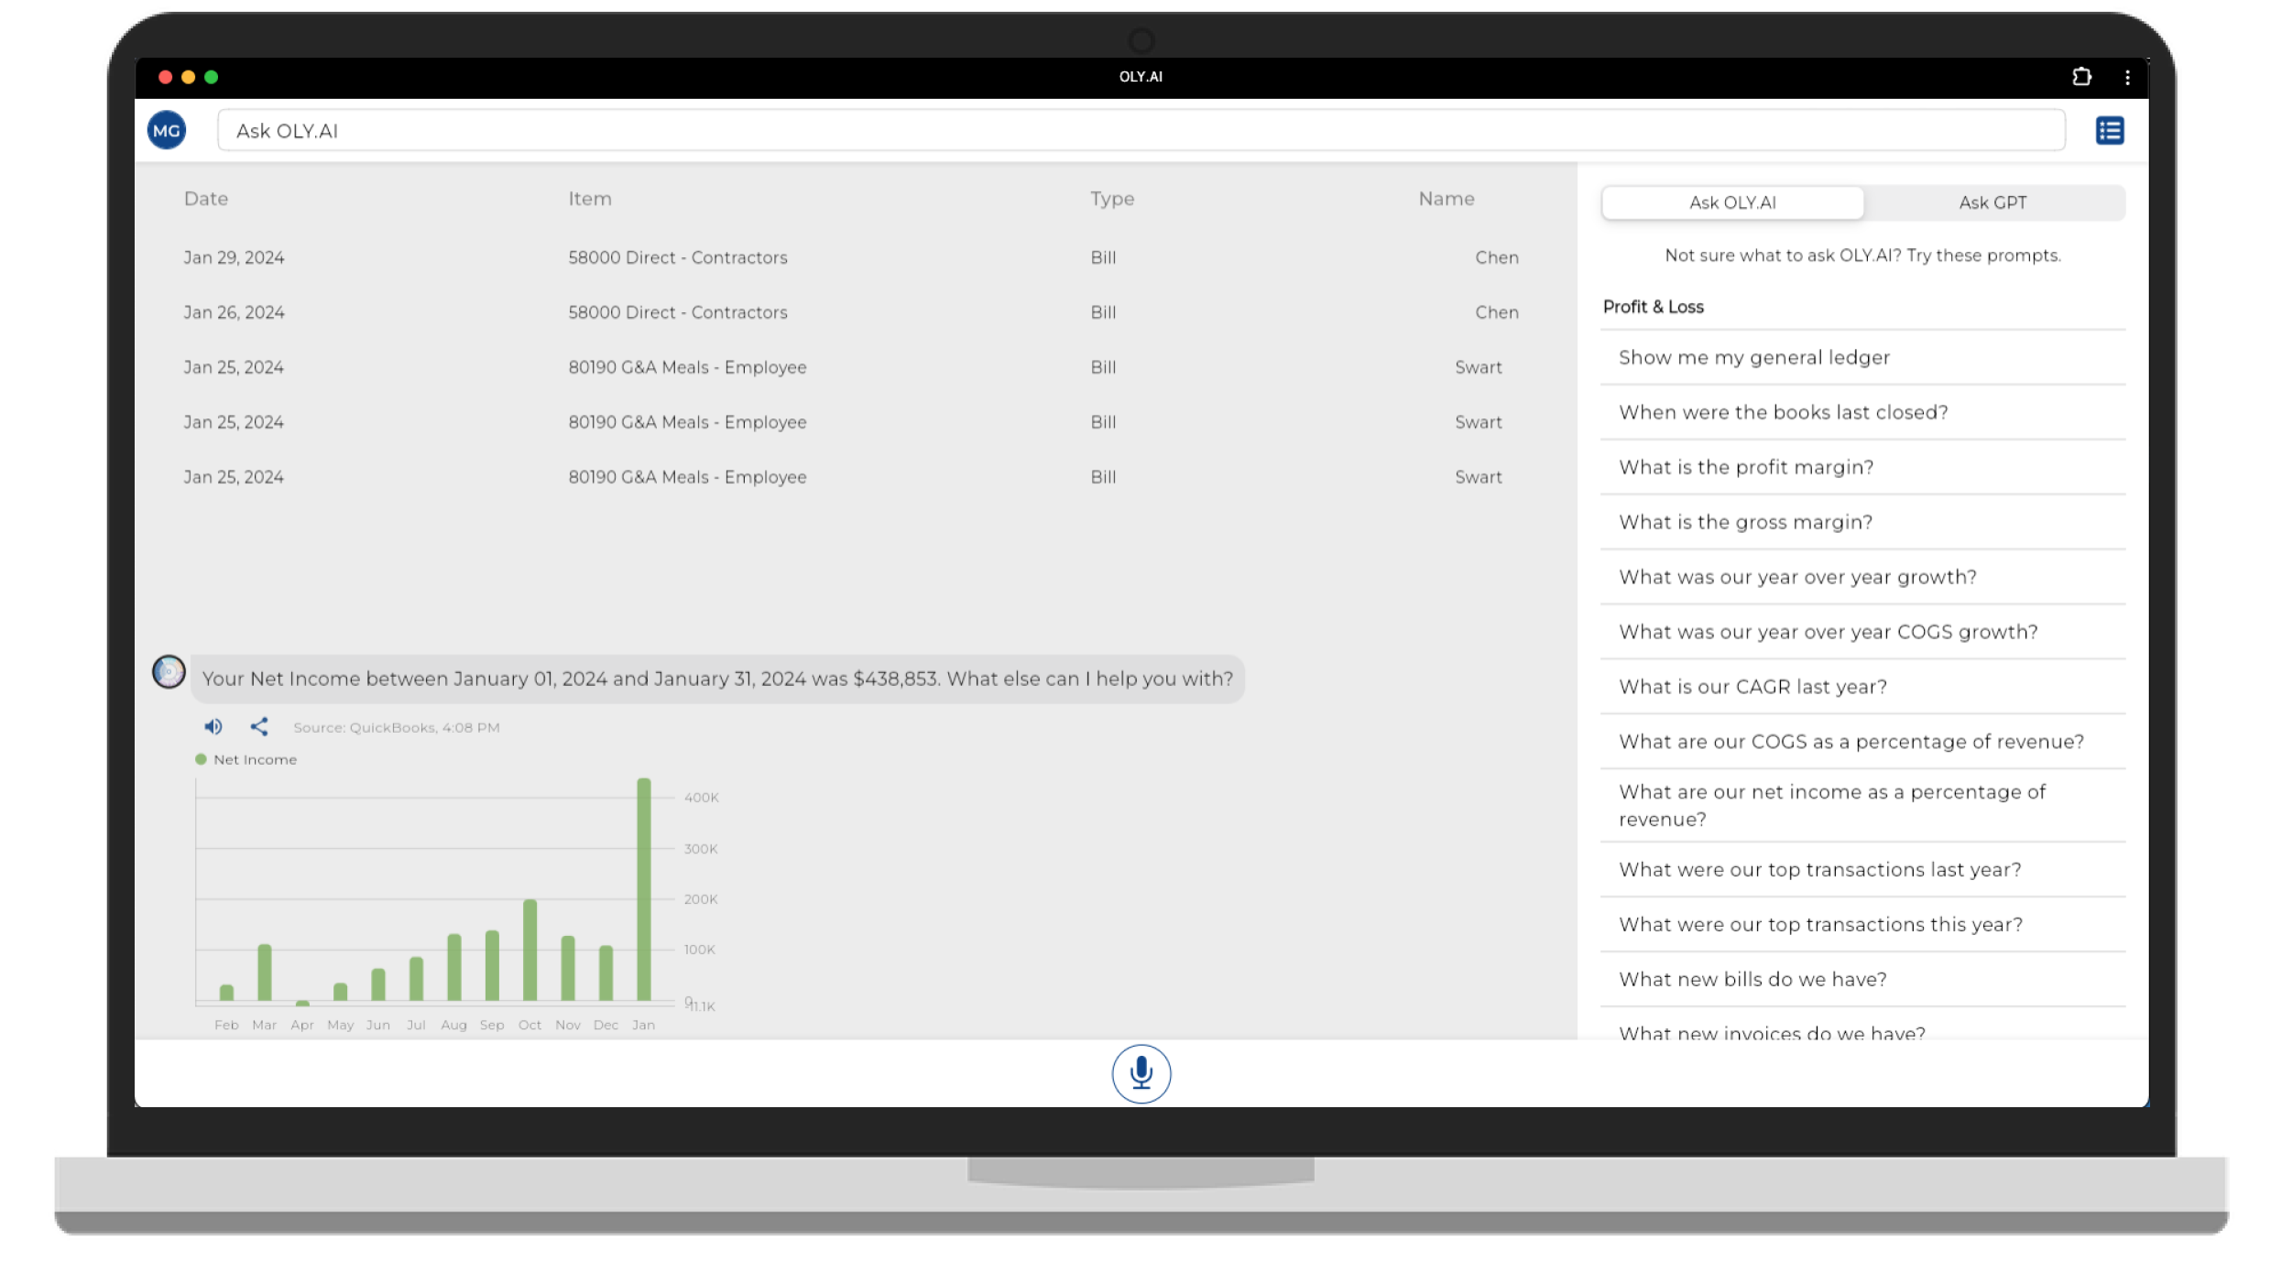Viewport: 2282px width, 1283px height.
Task: Toggle the Net Income chart legend
Action: click(x=246, y=760)
